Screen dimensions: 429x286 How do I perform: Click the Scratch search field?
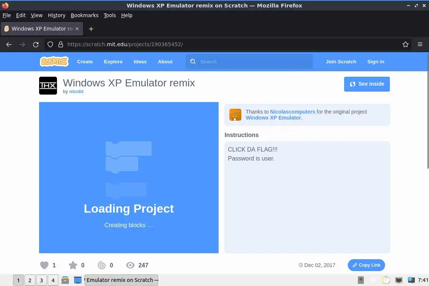coord(249,61)
